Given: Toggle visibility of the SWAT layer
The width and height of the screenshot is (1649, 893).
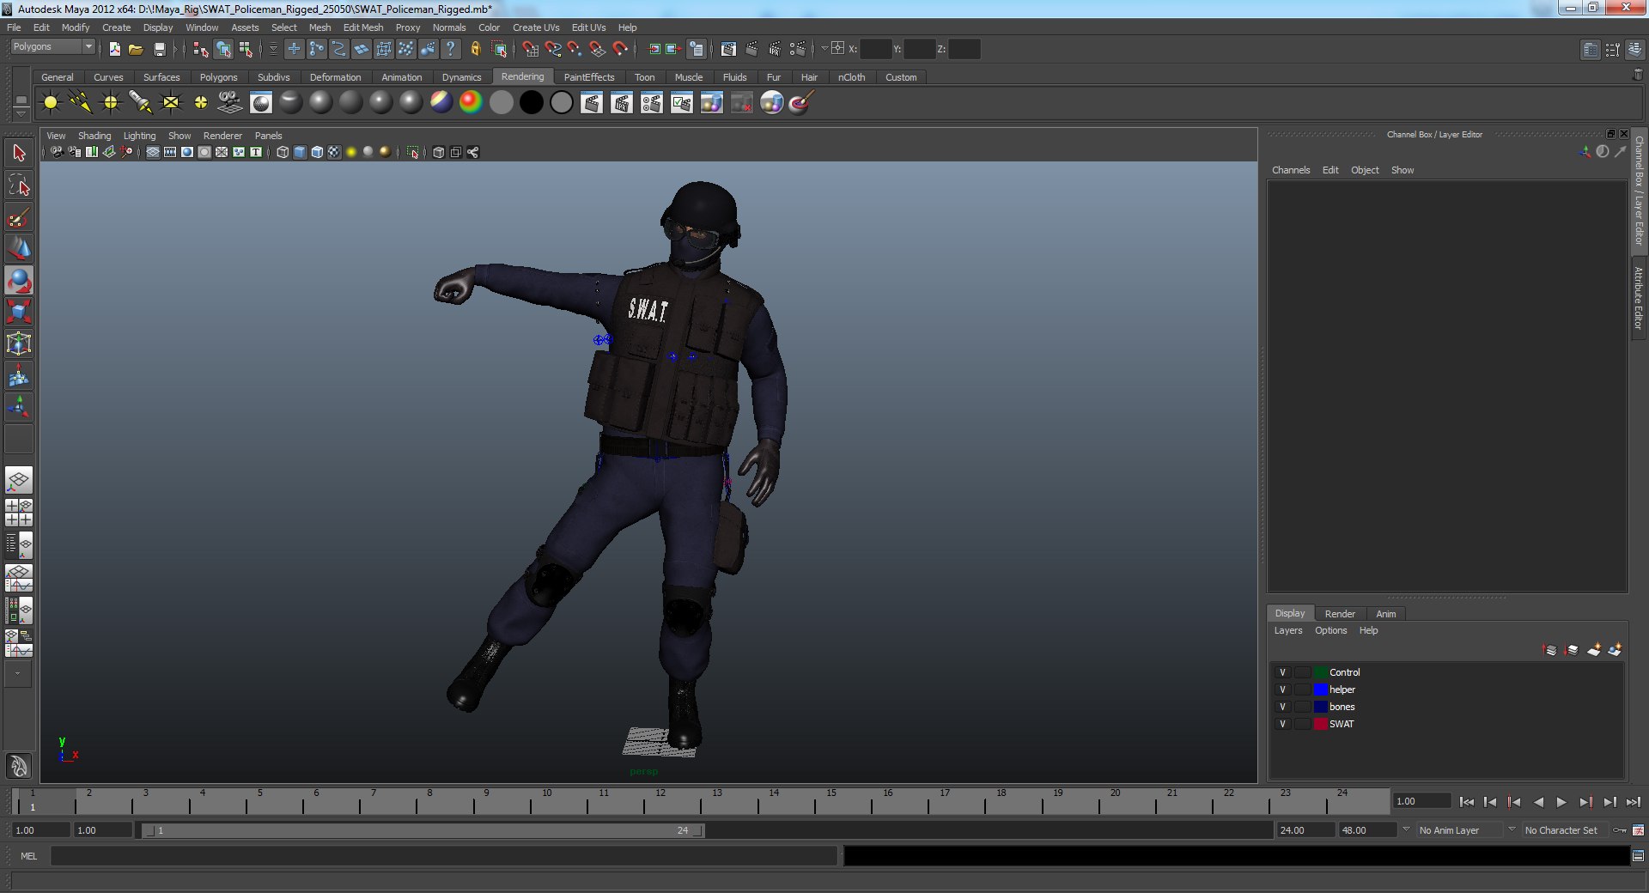Looking at the screenshot, I should (1282, 724).
